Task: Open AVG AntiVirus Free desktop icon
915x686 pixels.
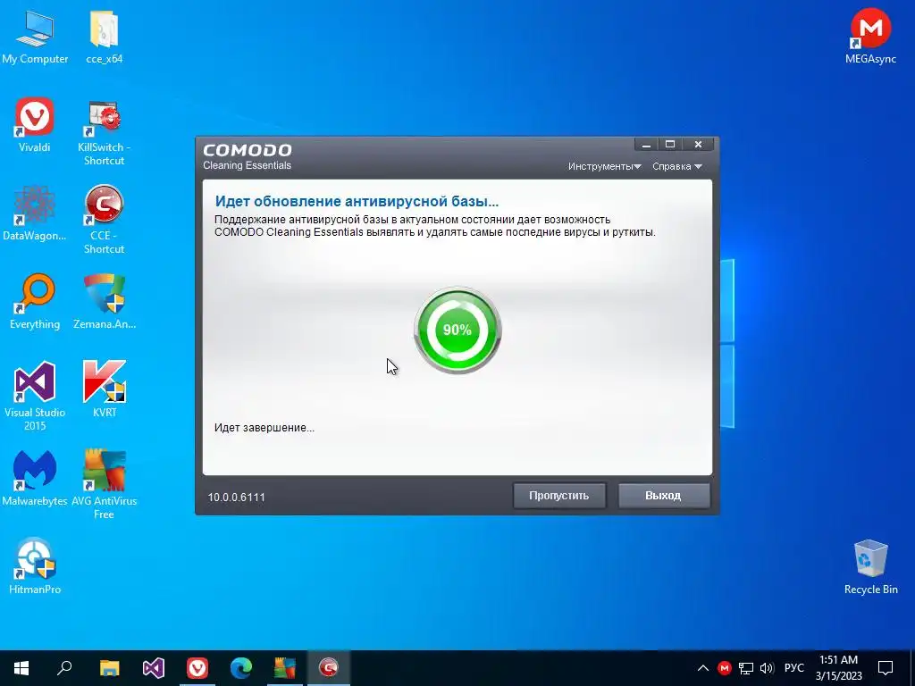Action: [x=105, y=484]
